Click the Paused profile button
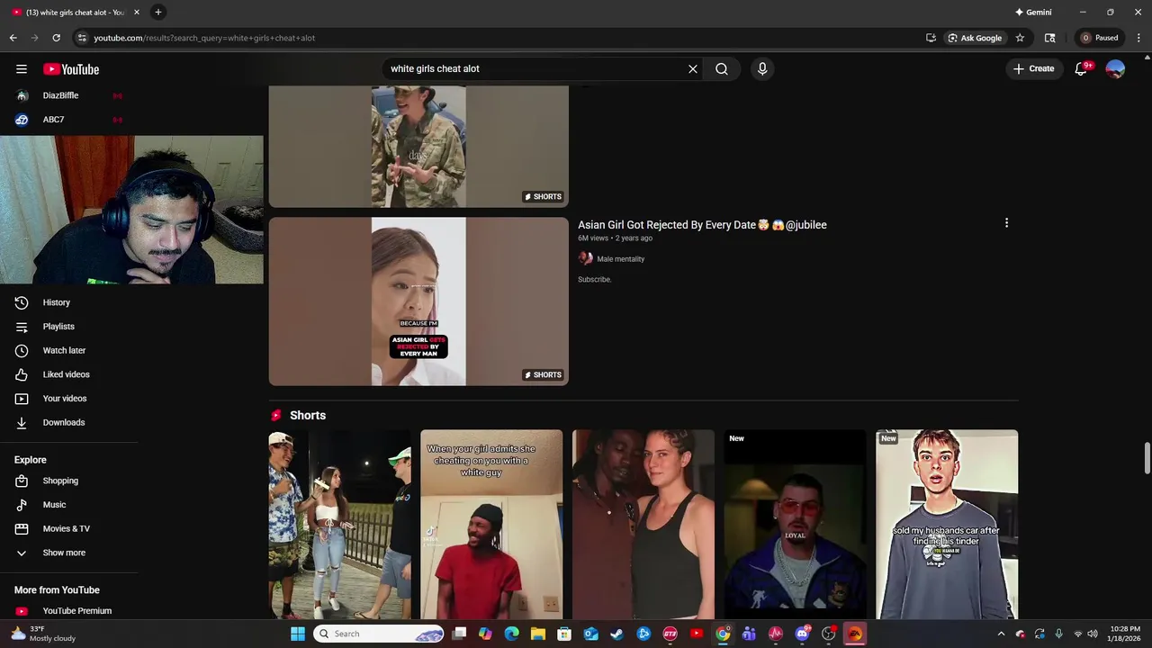The width and height of the screenshot is (1152, 648). tap(1100, 38)
